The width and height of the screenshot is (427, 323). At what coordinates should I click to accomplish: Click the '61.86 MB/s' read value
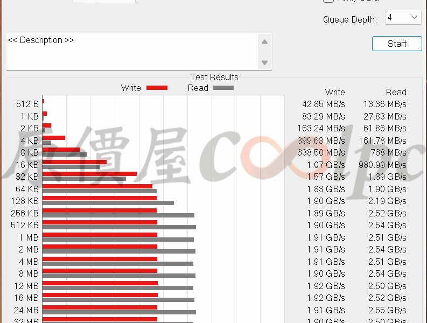[385, 128]
